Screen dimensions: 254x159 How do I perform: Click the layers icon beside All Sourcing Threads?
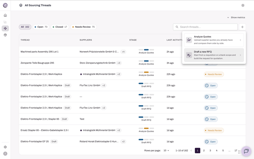(21, 5)
